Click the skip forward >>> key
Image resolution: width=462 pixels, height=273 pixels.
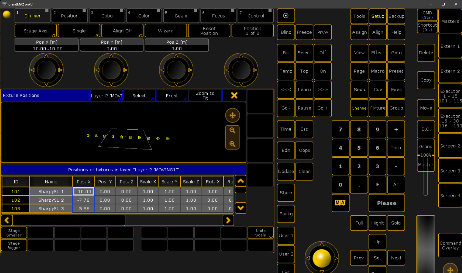[323, 90]
